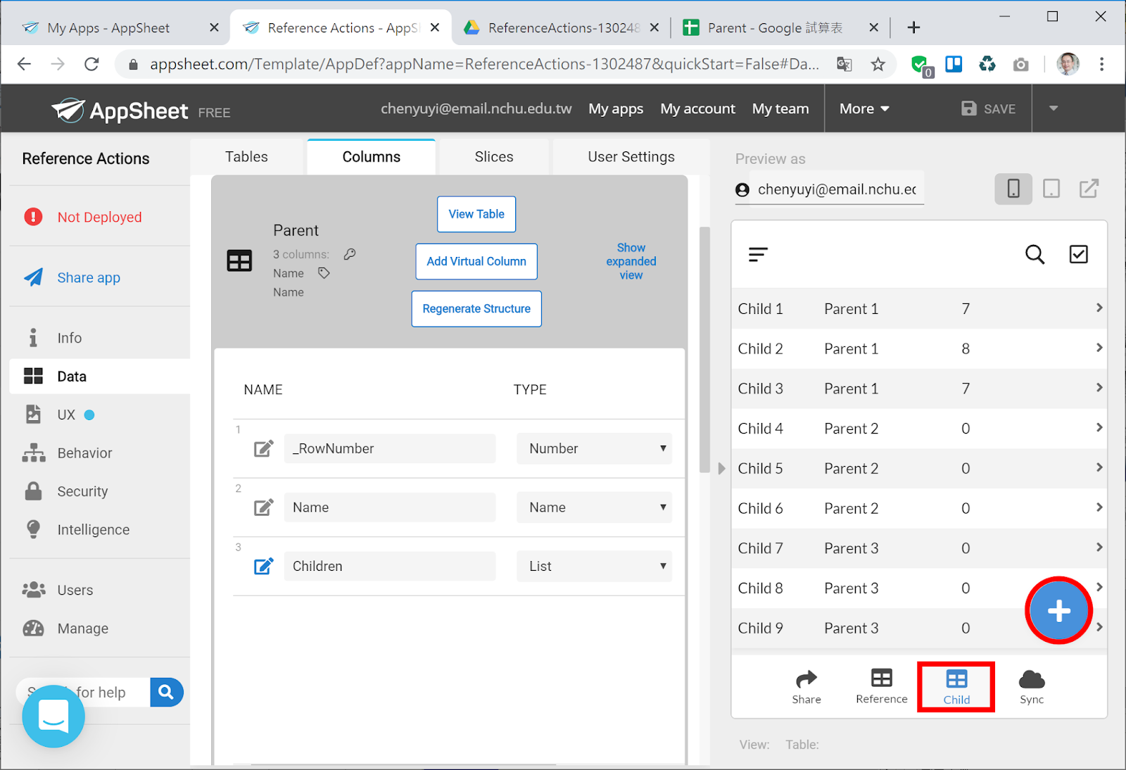Open the dropdown next to SAVE
Image resolution: width=1126 pixels, height=770 pixels.
1054,108
